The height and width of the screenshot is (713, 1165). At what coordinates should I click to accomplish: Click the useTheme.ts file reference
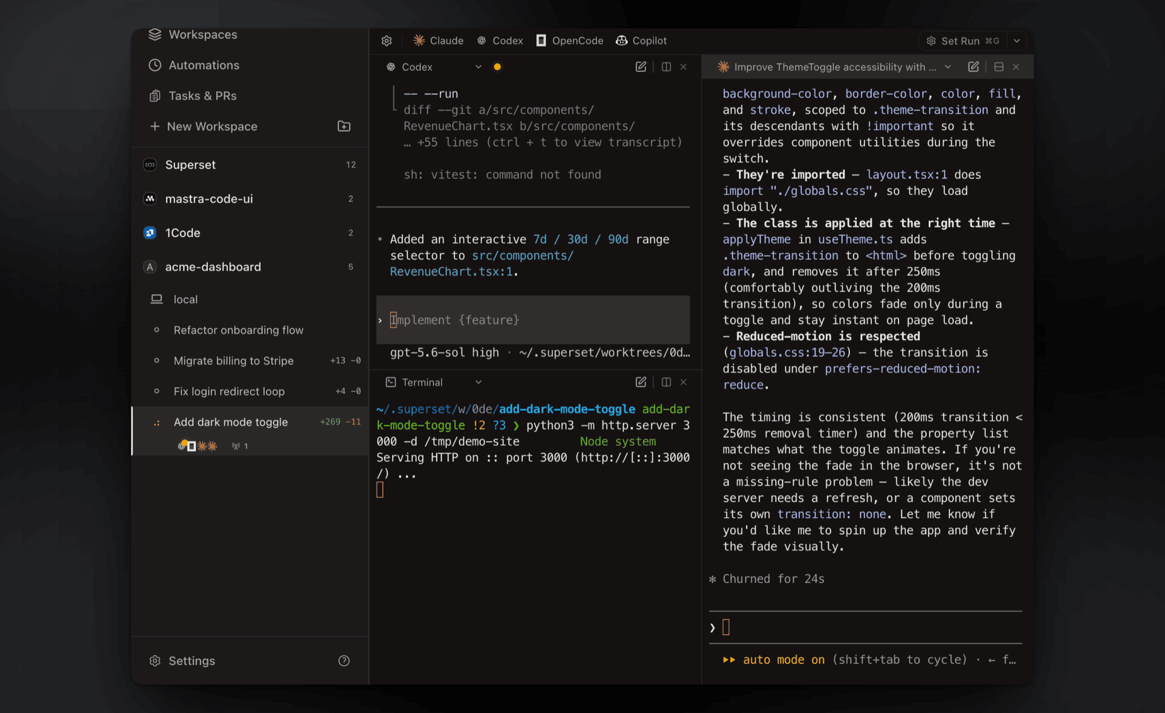pyautogui.click(x=855, y=239)
